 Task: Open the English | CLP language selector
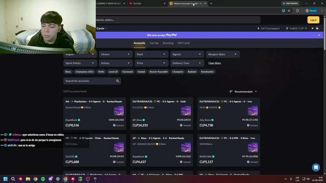pyautogui.click(x=296, y=28)
